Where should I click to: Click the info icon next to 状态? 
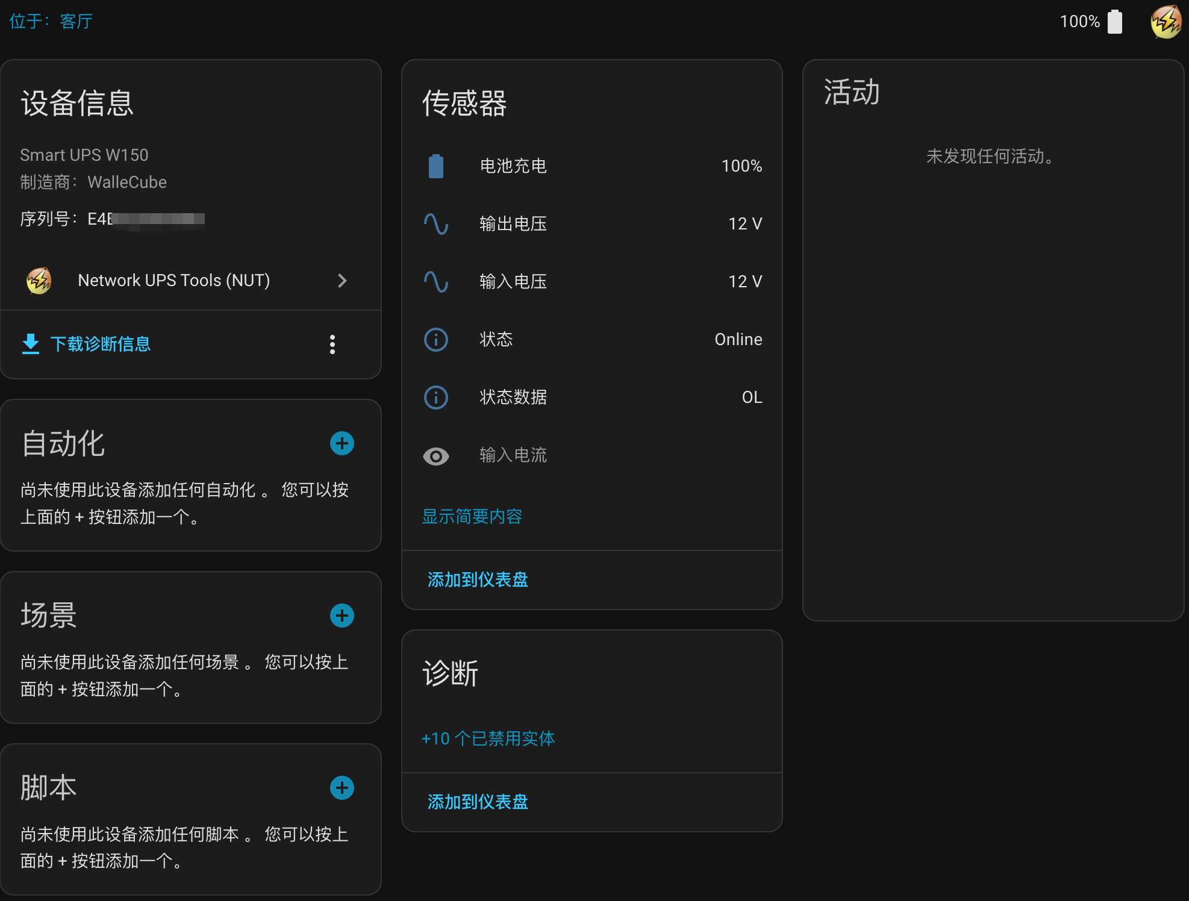[x=435, y=339]
